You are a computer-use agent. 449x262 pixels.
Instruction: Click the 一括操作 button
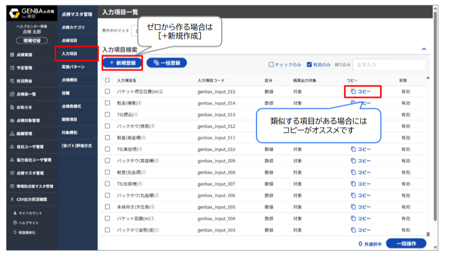tap(406, 244)
